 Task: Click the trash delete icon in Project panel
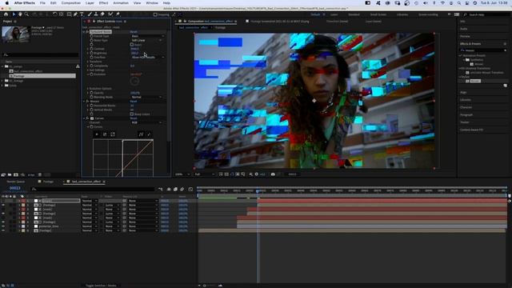pos(40,175)
